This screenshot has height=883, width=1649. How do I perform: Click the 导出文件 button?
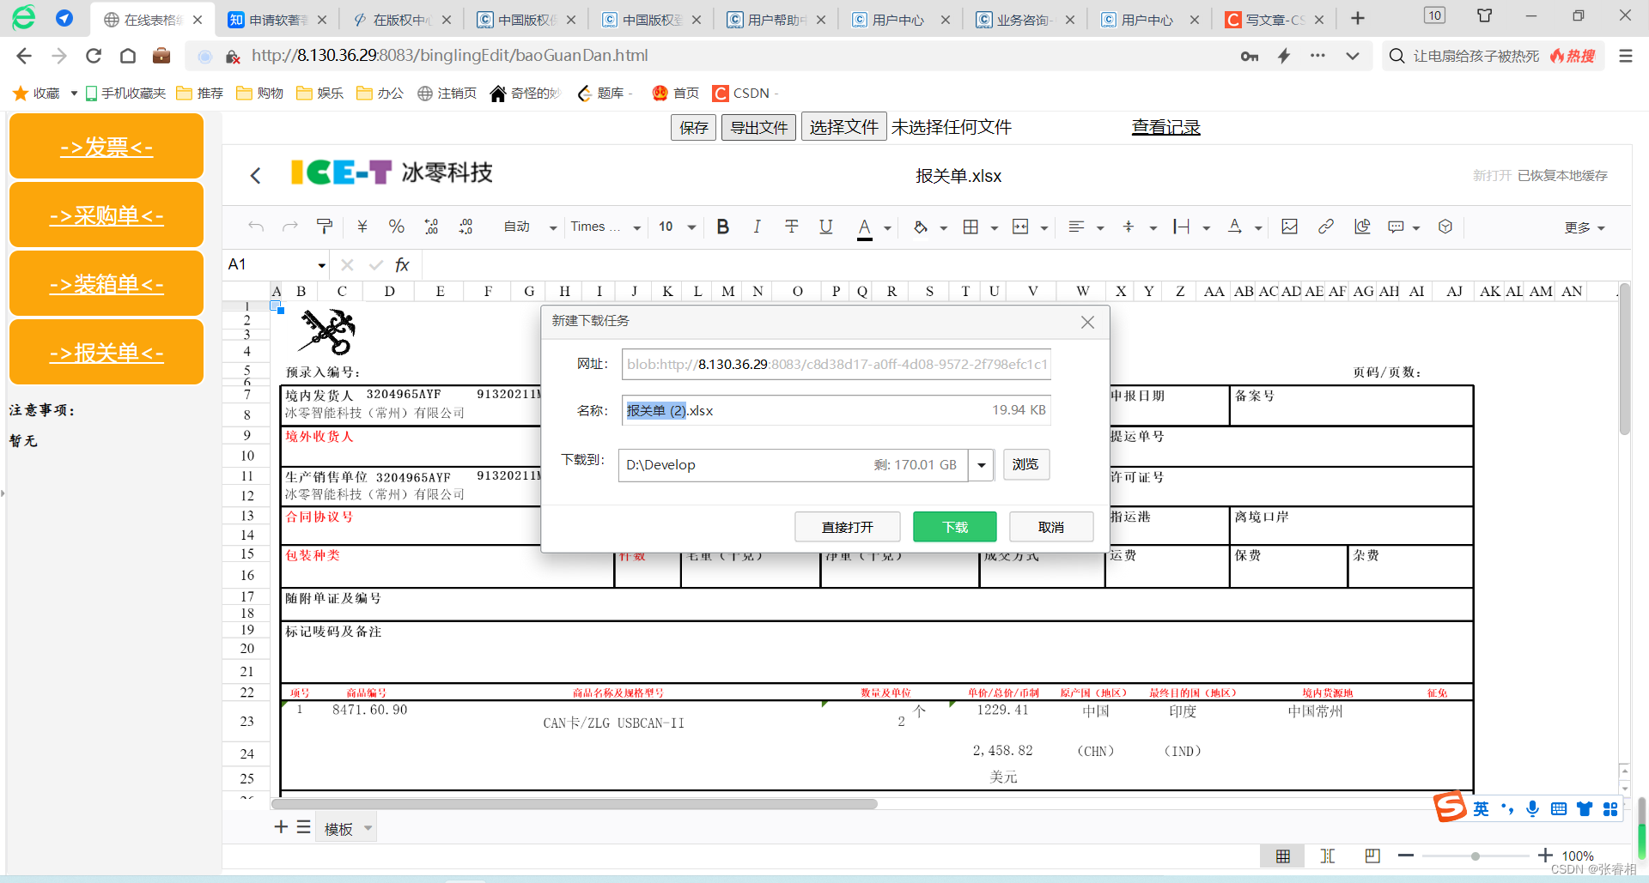coord(759,127)
